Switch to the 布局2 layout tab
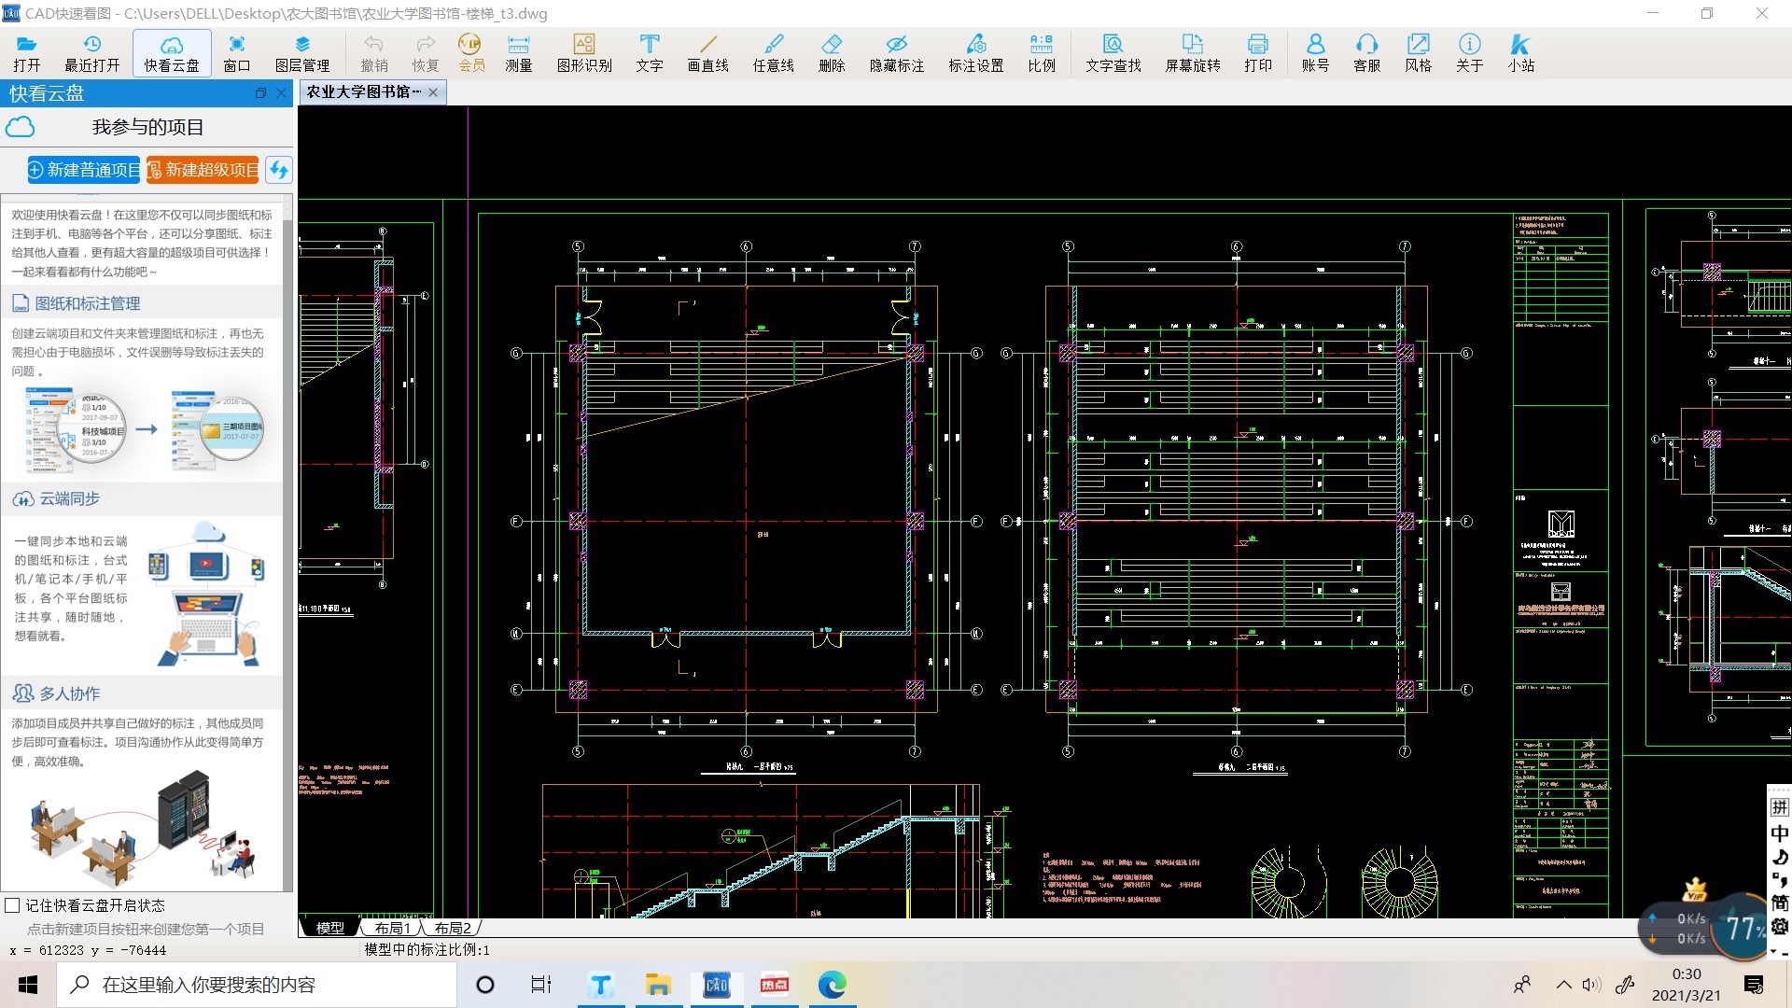1792x1008 pixels. [452, 928]
